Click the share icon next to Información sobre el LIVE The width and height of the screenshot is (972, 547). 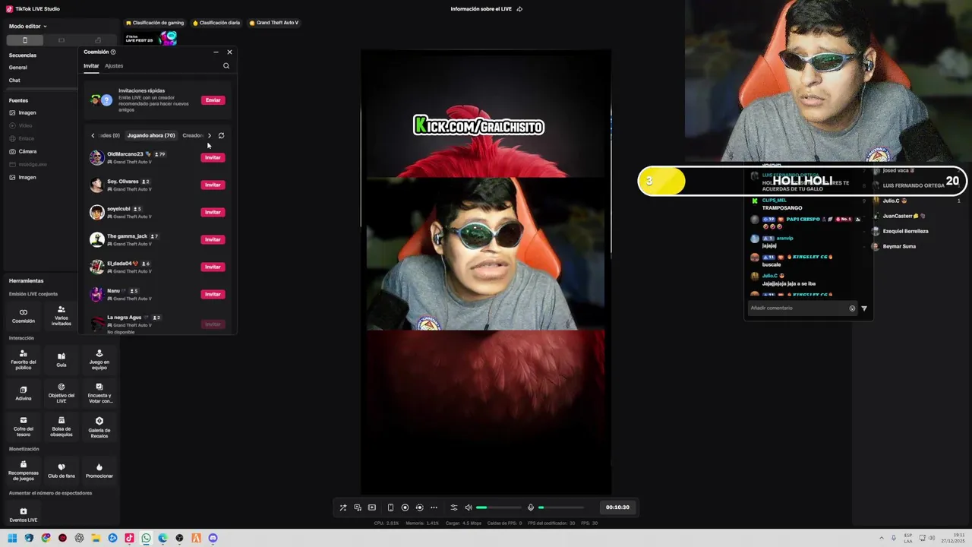click(519, 9)
